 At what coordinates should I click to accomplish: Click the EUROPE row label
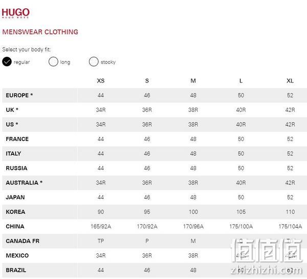(x=19, y=95)
